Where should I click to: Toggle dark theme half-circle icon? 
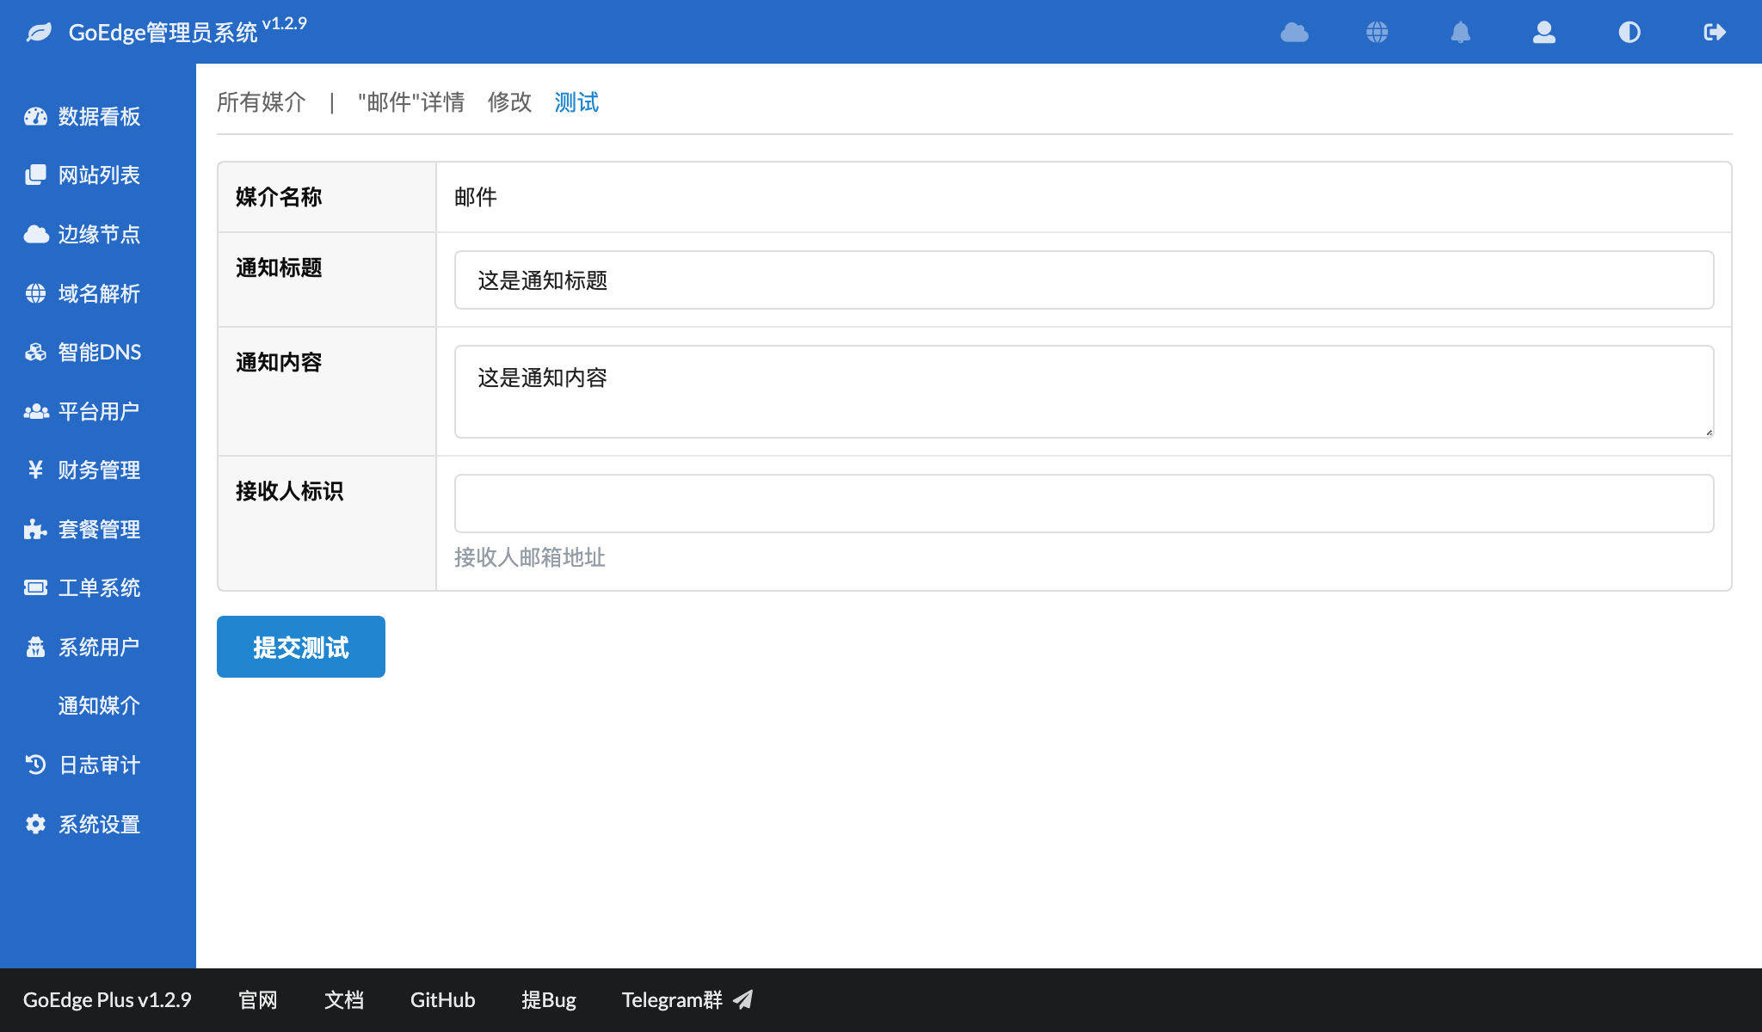point(1630,33)
